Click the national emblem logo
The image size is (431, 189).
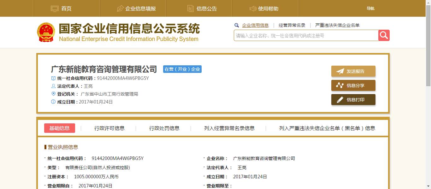(46, 32)
